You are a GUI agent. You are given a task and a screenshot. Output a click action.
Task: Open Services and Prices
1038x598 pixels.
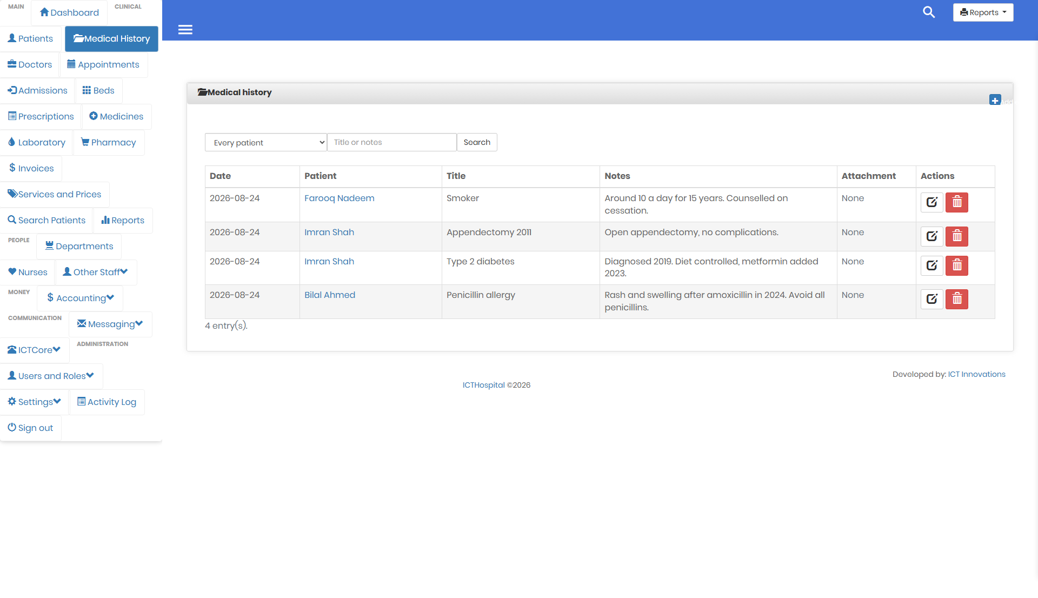point(54,194)
